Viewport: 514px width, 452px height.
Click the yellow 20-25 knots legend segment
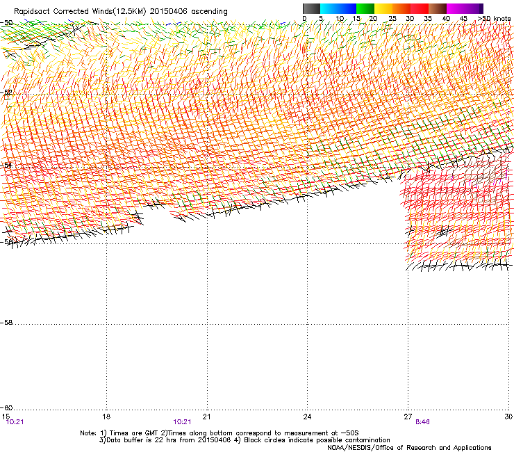coord(383,8)
